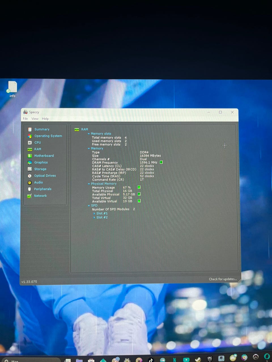This screenshot has height=362, width=272.
Task: Click the 16384 MBytes size value
Action: click(150, 156)
